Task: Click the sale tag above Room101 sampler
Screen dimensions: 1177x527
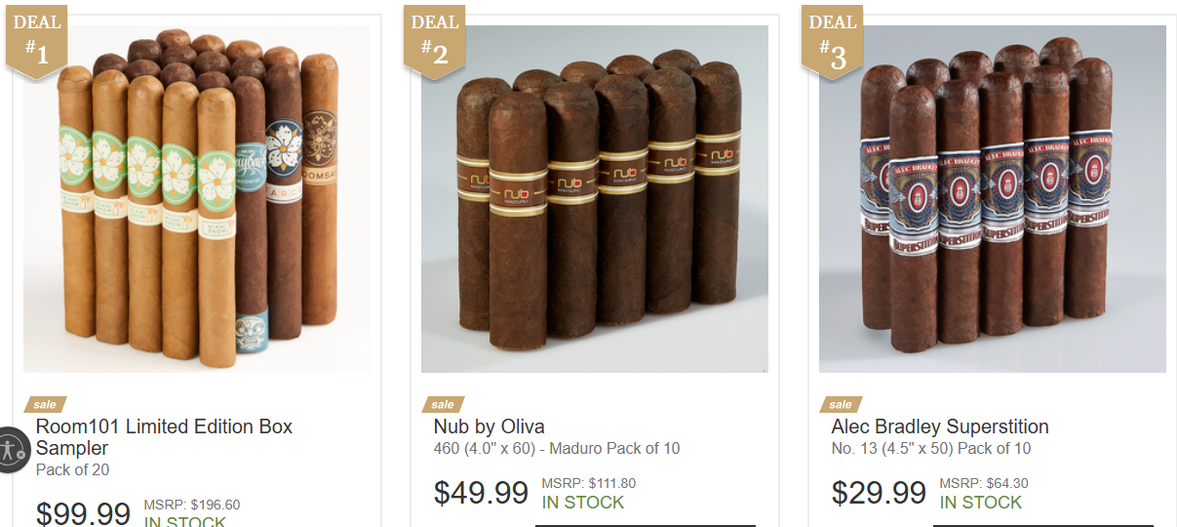Action: coord(45,404)
